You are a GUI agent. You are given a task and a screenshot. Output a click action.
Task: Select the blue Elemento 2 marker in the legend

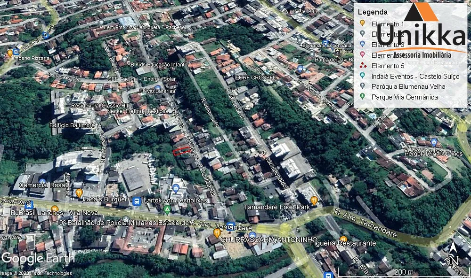coord(363,33)
